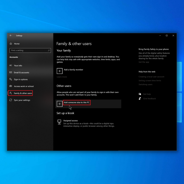This screenshot has height=184, width=184.
Task: Click the back arrow in Settings
Action: click(11, 35)
